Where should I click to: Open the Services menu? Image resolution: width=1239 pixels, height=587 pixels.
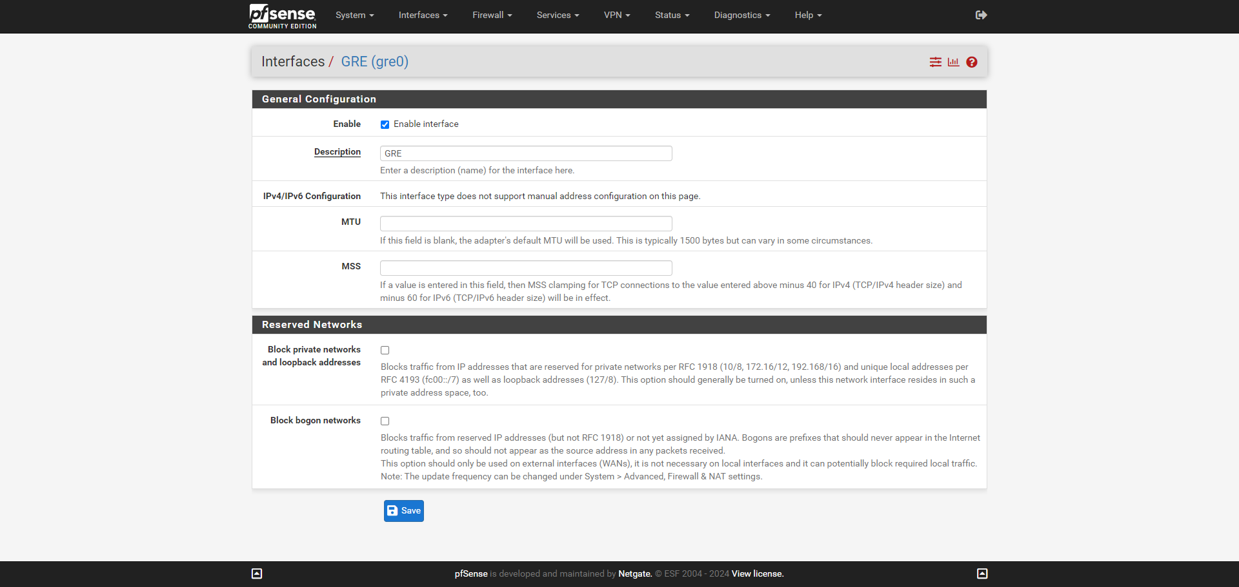(558, 15)
